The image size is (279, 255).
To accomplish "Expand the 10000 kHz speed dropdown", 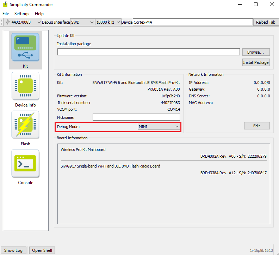I will pos(108,22).
